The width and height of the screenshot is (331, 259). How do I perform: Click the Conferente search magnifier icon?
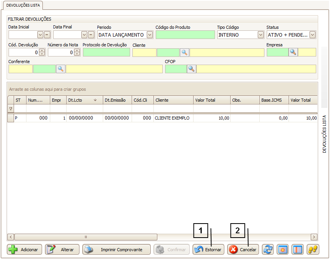pos(61,69)
